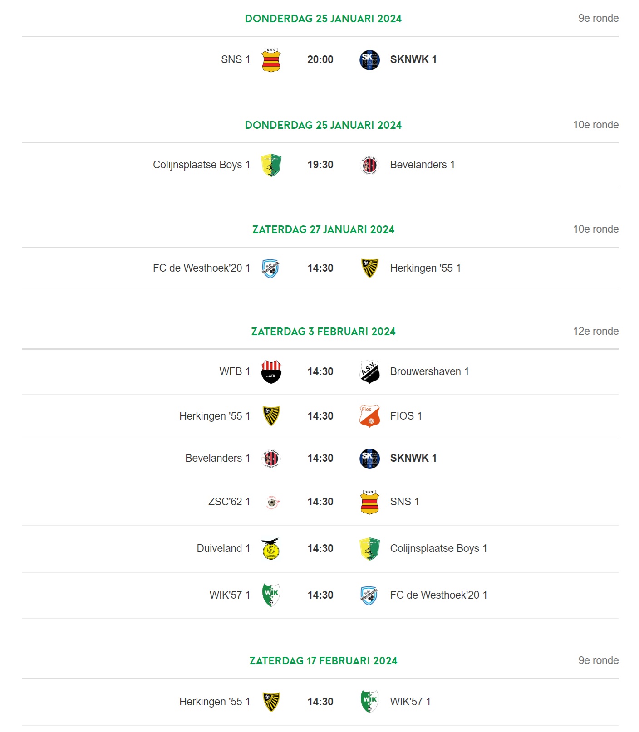Click the Duiveland 1 bird crest
This screenshot has width=639, height=732.
(x=271, y=549)
